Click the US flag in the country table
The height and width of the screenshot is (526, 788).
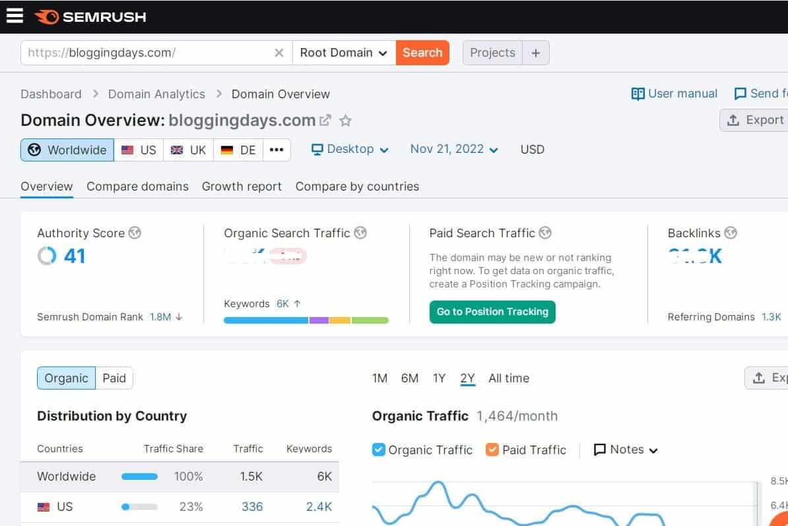click(x=44, y=507)
